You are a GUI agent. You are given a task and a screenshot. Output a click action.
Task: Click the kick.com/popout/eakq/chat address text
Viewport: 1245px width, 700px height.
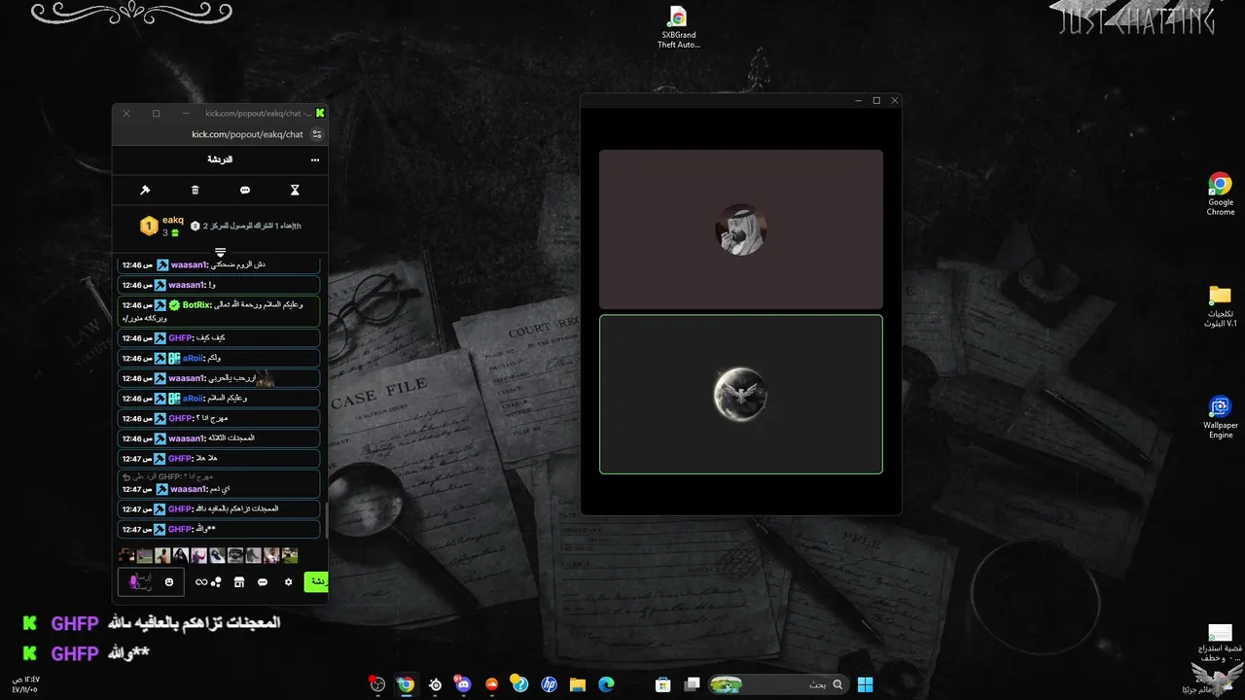click(247, 134)
